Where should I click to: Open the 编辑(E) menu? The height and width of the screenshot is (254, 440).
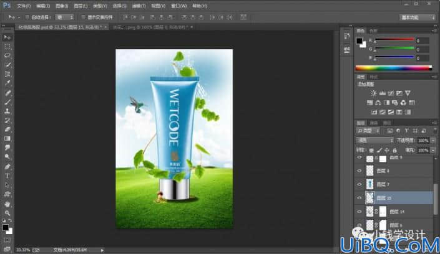(43, 6)
